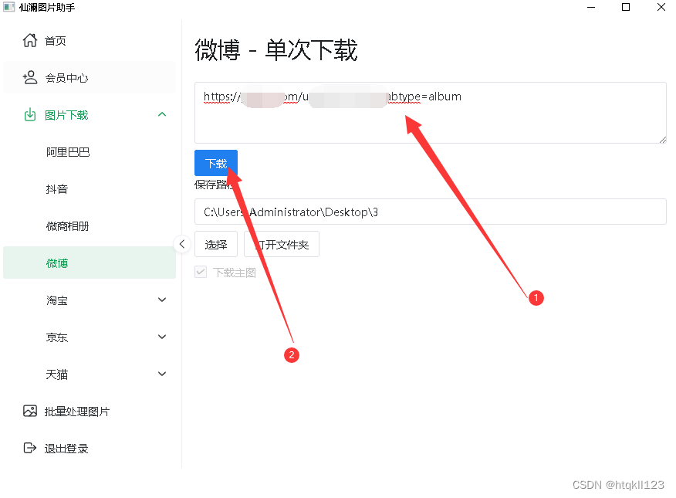
Task: Click the 图片下载 menu label
Action: tap(66, 115)
